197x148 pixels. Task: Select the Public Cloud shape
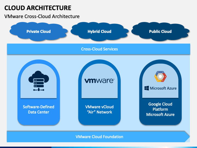[x=160, y=32]
